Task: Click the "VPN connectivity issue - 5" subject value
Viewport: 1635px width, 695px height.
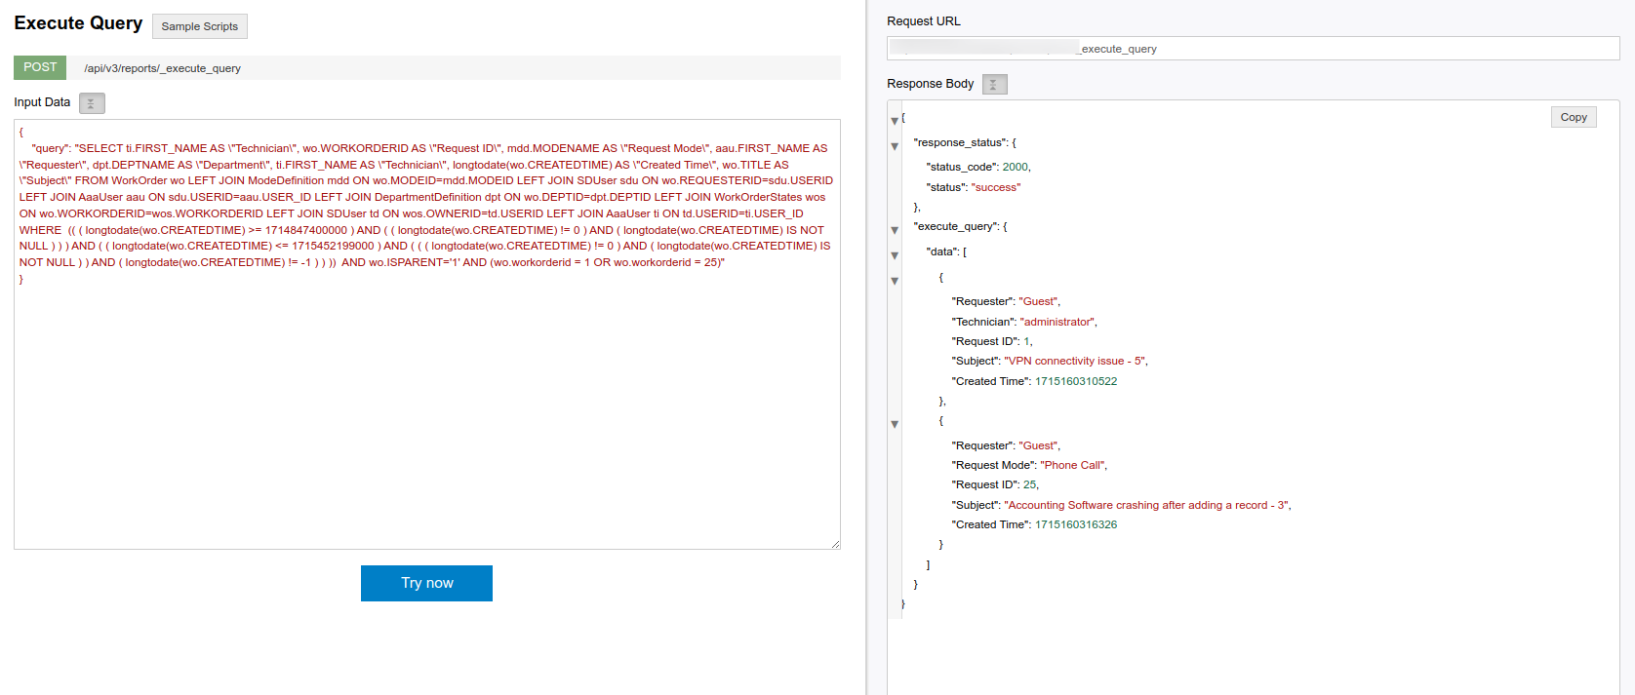Action: pos(1075,361)
